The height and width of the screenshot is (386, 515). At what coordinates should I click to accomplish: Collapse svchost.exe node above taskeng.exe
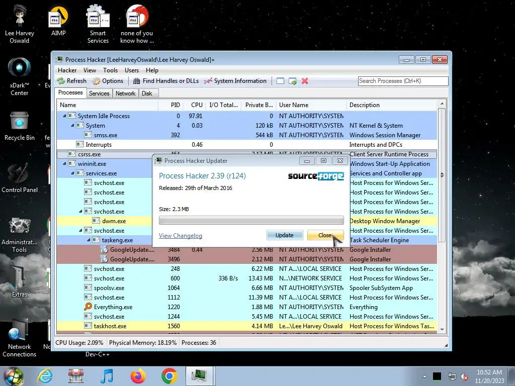click(x=81, y=230)
